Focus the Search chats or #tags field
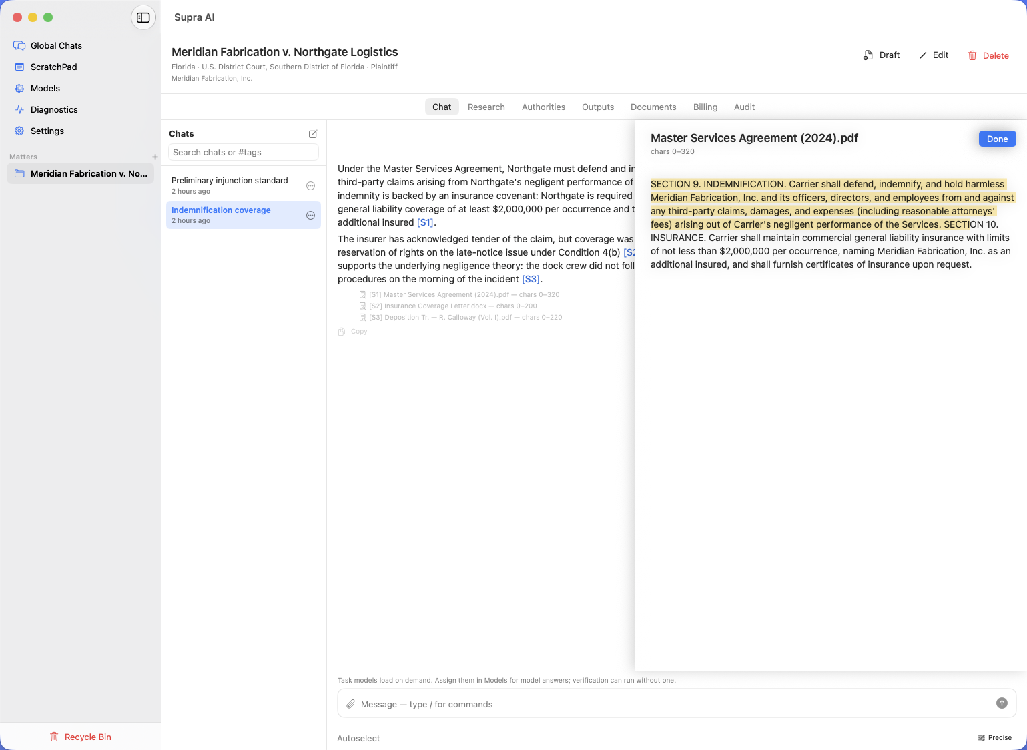The height and width of the screenshot is (750, 1027). click(x=244, y=152)
